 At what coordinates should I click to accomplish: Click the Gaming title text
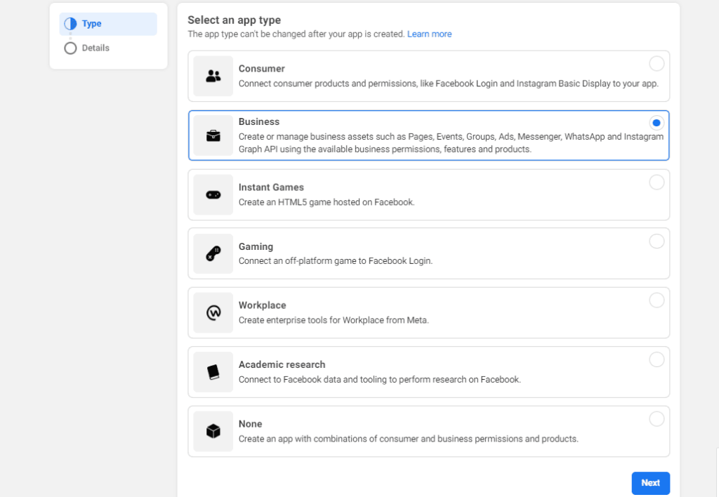click(x=256, y=246)
